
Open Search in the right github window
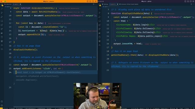pyautogui.click(x=100, y=9)
